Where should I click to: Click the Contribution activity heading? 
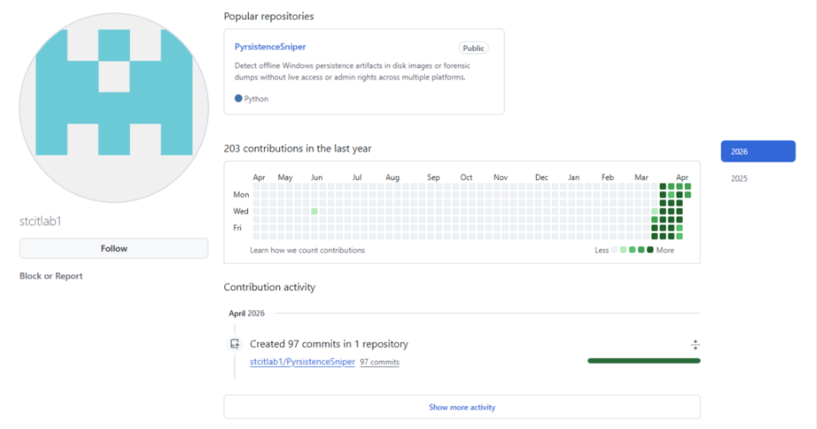(269, 287)
